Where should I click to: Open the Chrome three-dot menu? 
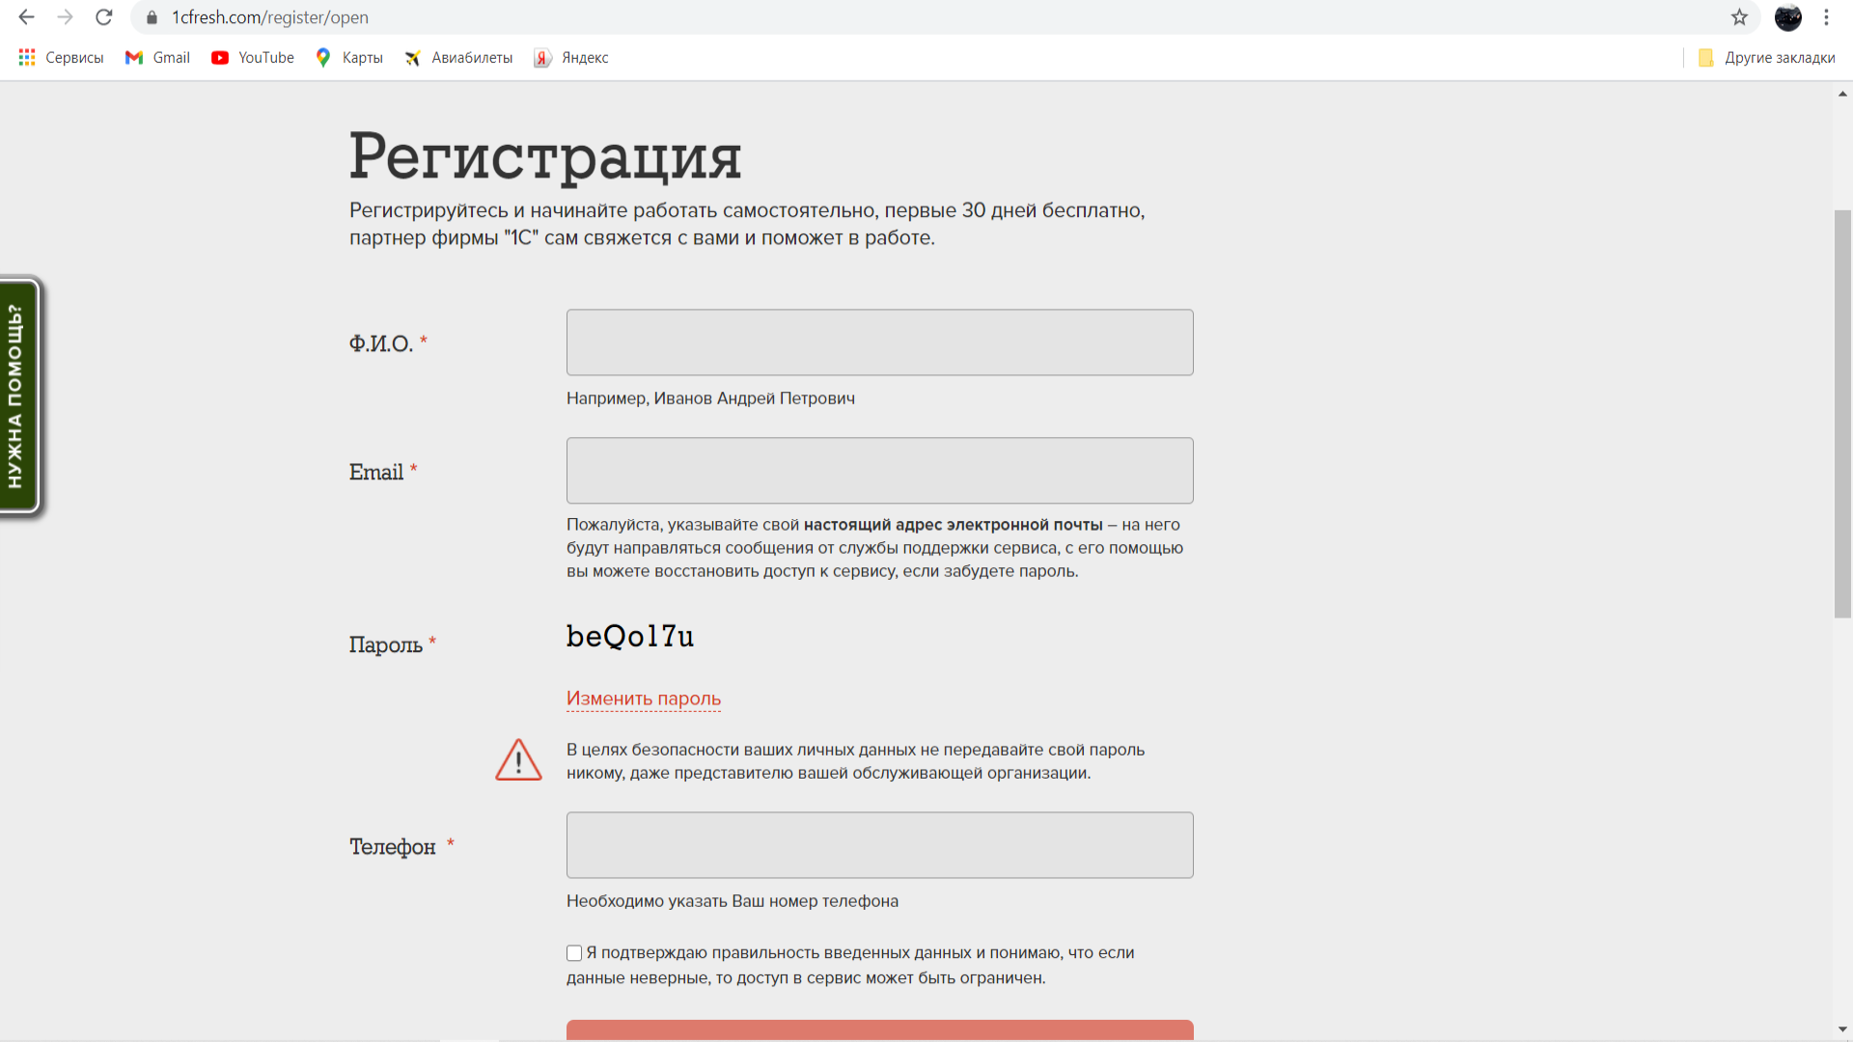(1826, 17)
